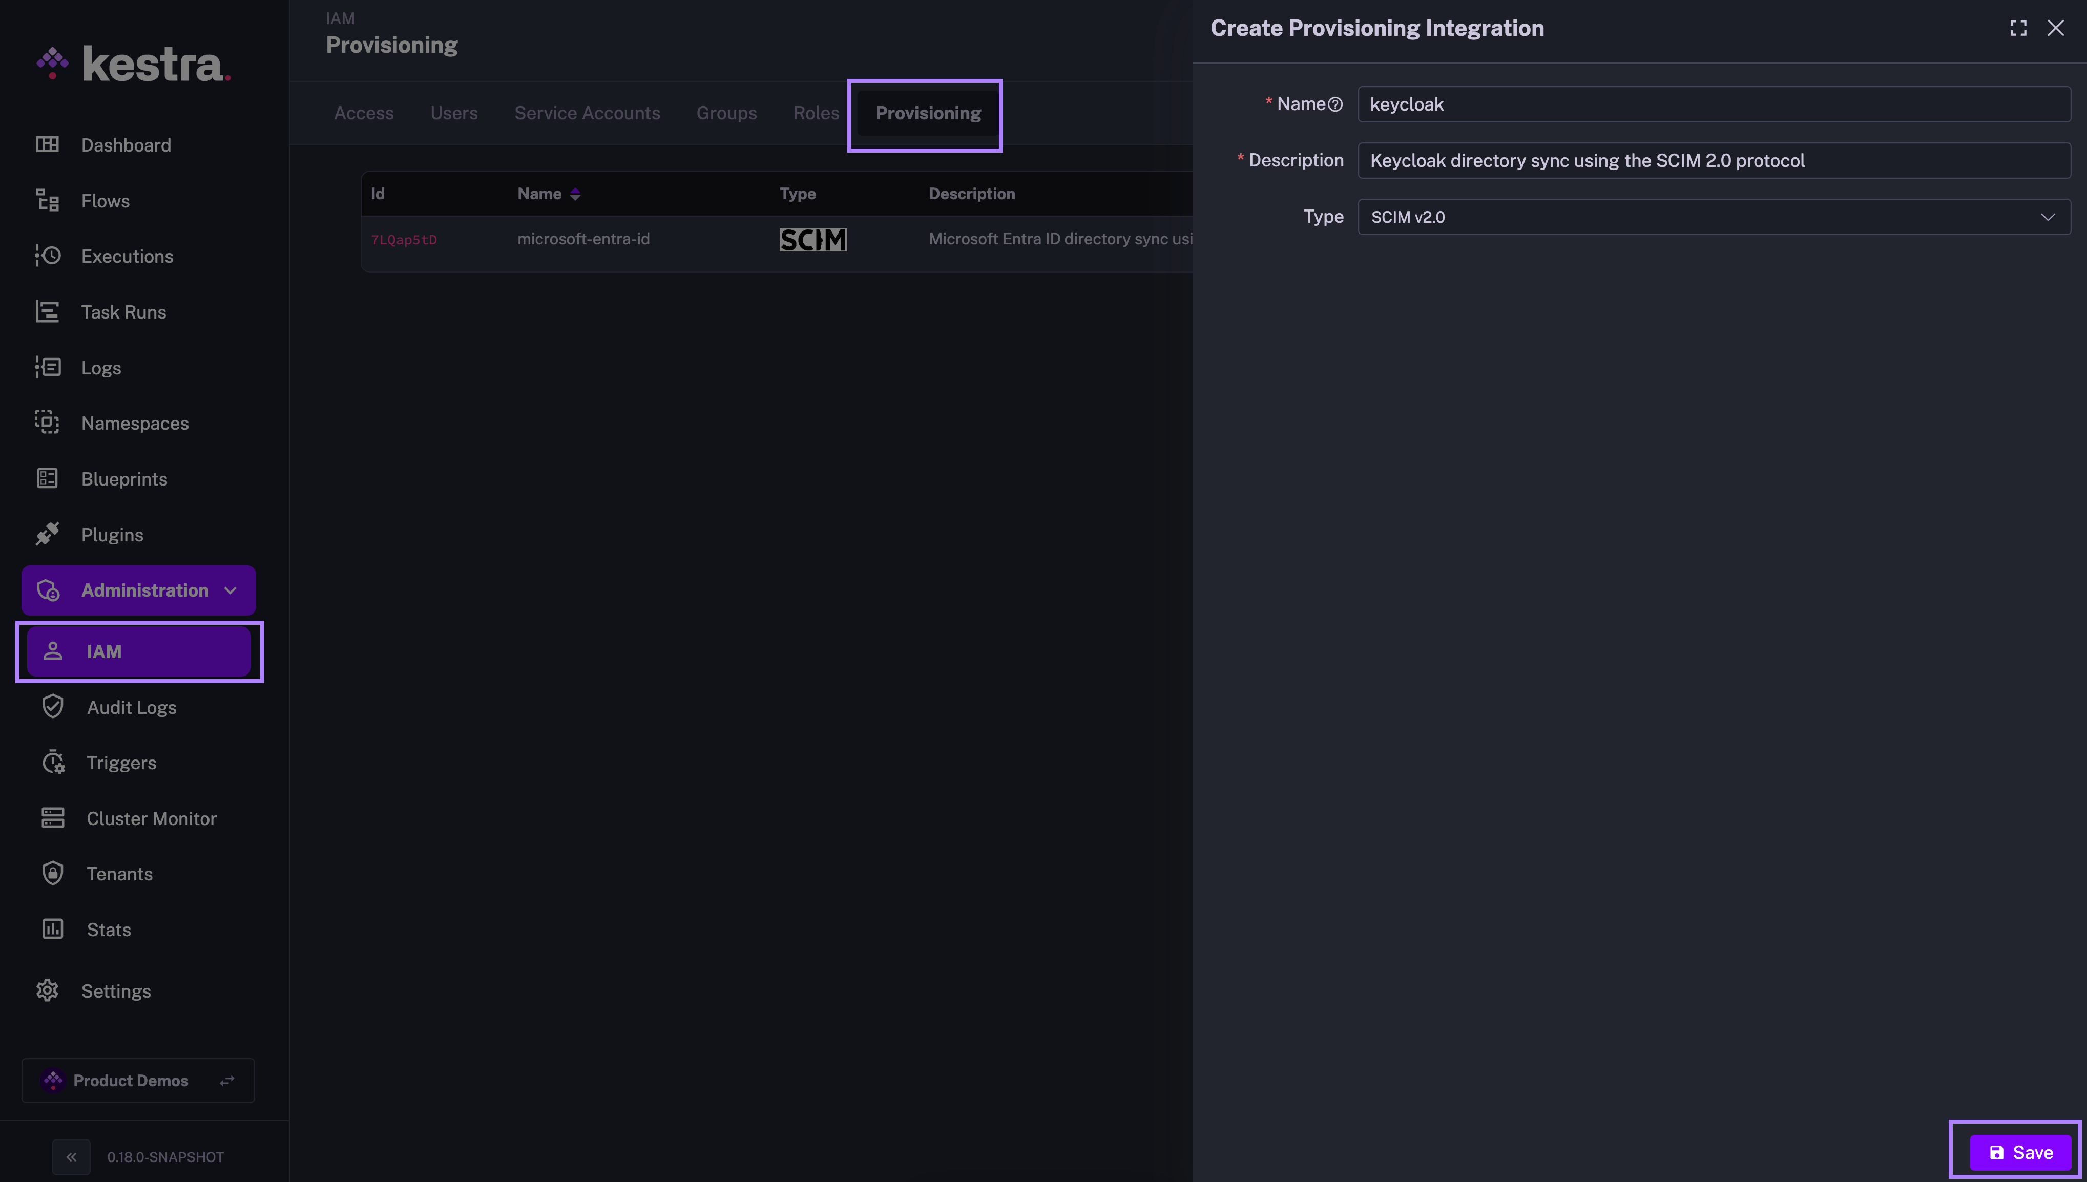
Task: Open Cluster Monitor server icon
Action: point(53,818)
